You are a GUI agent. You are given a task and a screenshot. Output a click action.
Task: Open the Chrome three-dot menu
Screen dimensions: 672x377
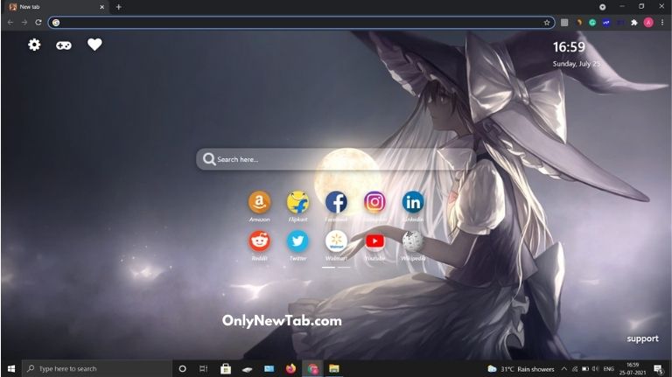662,23
